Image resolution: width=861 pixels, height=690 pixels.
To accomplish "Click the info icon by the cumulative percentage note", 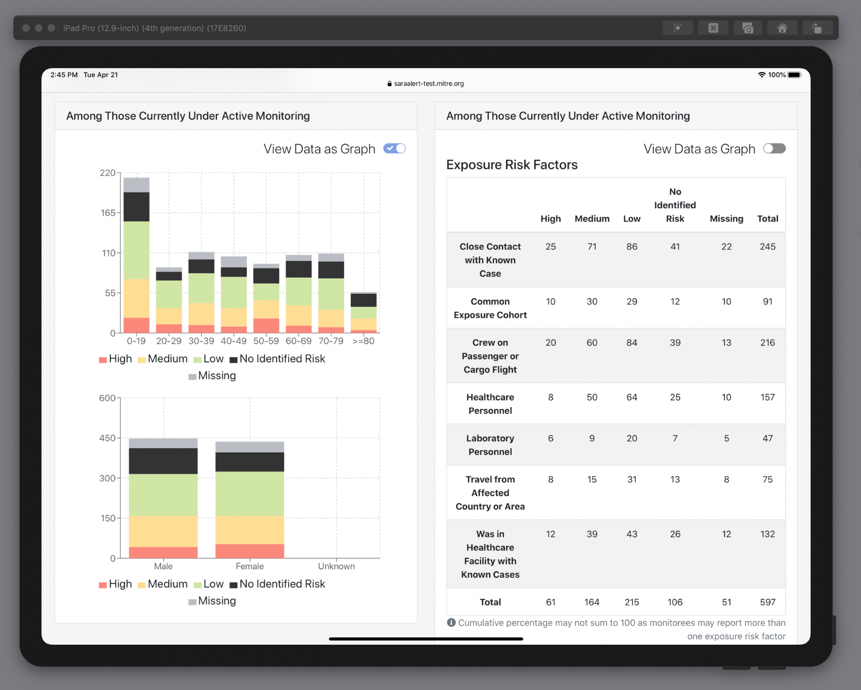I will (451, 622).
